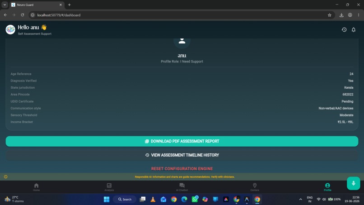Select the Profile tab
364x205 pixels.
(327, 187)
